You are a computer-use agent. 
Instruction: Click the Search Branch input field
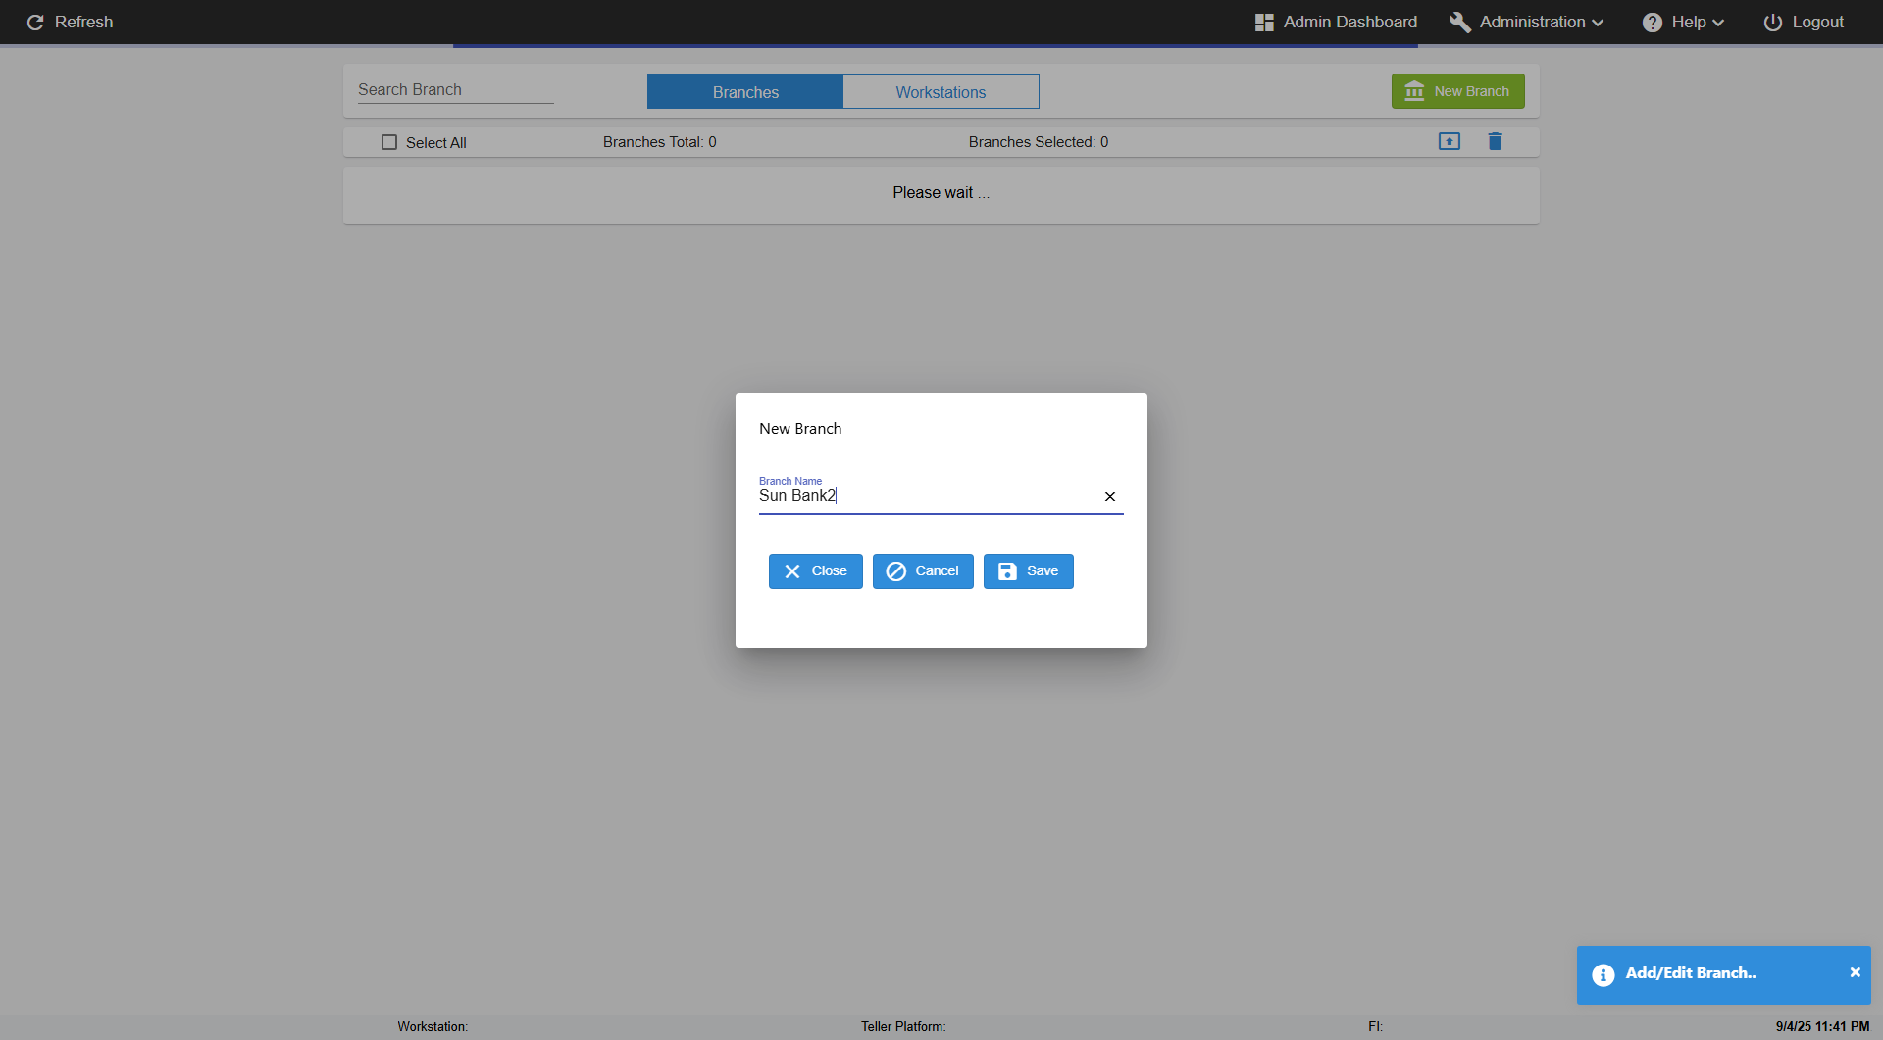pyautogui.click(x=455, y=89)
